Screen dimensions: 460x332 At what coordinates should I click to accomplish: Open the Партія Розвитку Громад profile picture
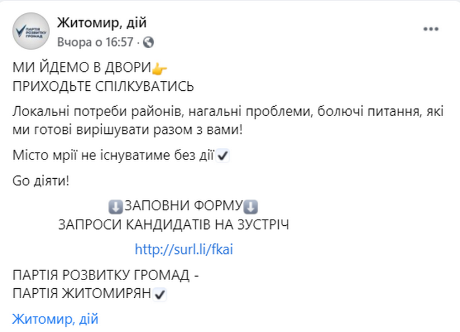(x=31, y=32)
